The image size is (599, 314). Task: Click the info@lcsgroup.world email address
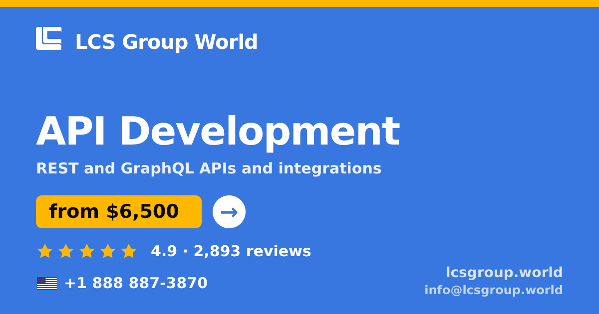(x=494, y=290)
